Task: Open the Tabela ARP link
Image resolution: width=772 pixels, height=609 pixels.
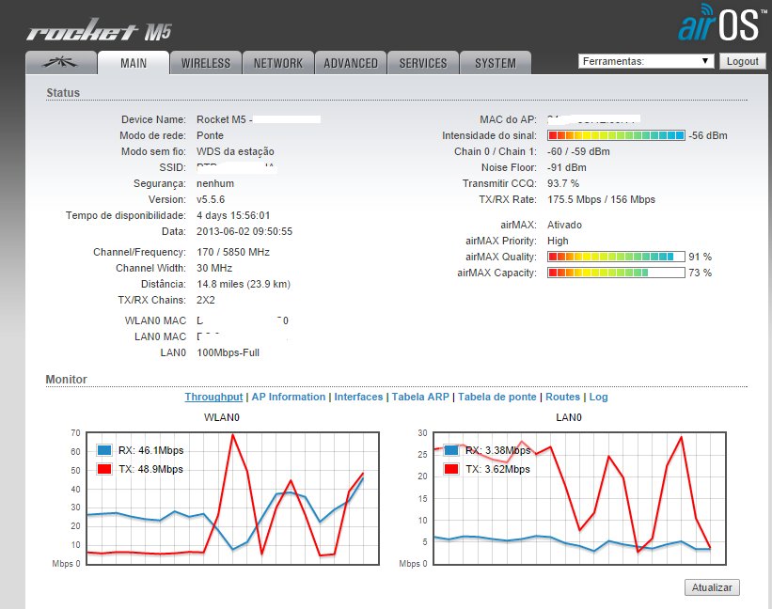Action: [420, 397]
